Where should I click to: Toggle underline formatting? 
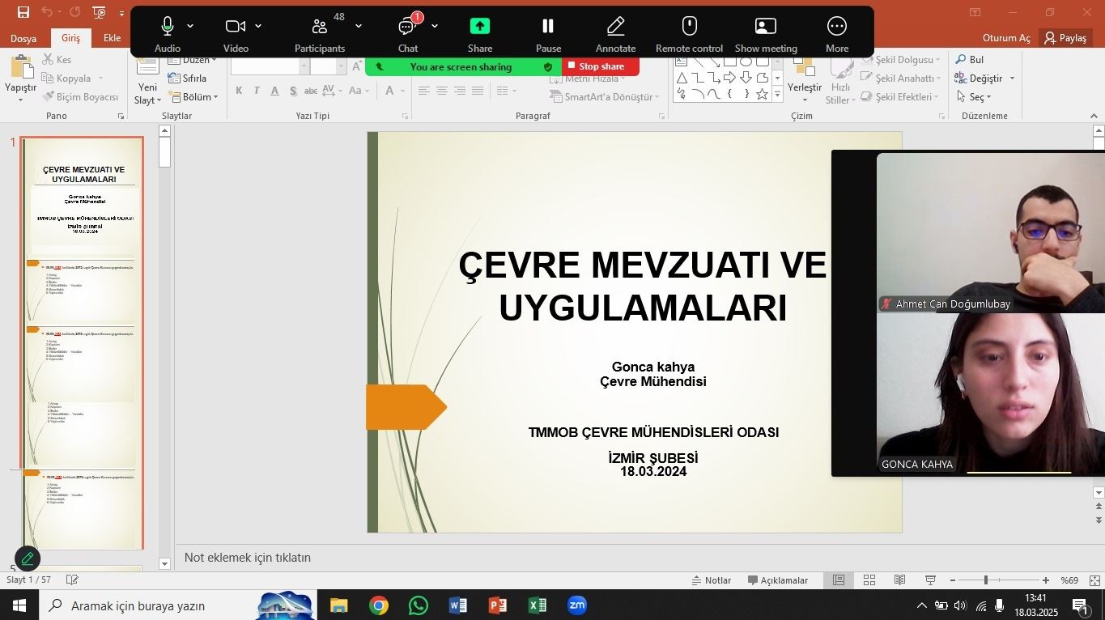click(x=274, y=91)
